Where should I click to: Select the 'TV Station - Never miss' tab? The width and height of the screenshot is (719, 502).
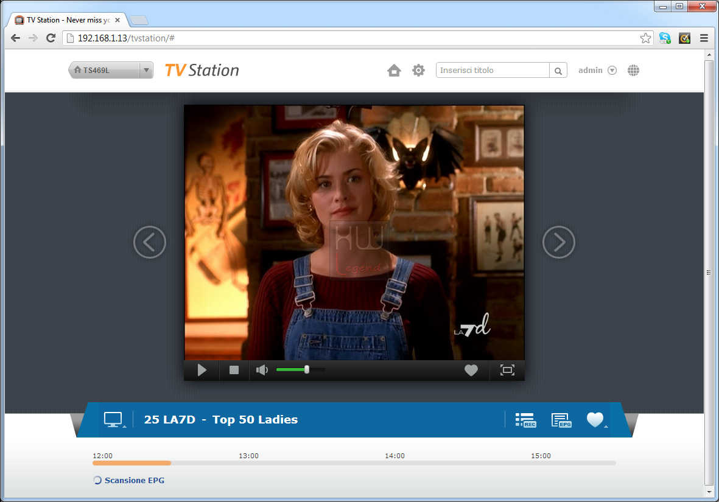click(x=68, y=20)
